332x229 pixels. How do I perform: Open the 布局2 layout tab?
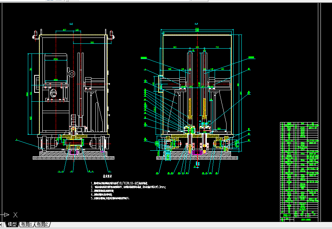click(x=42, y=224)
